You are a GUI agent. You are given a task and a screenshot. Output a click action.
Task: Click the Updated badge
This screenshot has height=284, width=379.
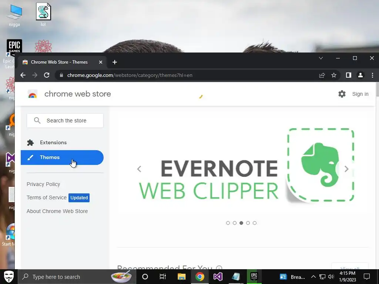79,197
